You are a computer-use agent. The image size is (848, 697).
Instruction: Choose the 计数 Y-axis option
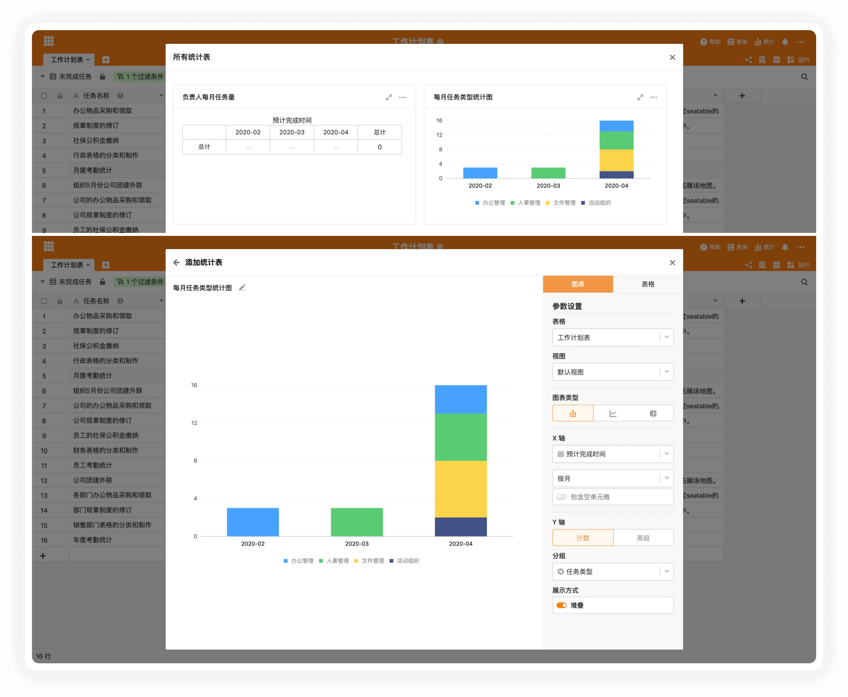click(x=583, y=538)
